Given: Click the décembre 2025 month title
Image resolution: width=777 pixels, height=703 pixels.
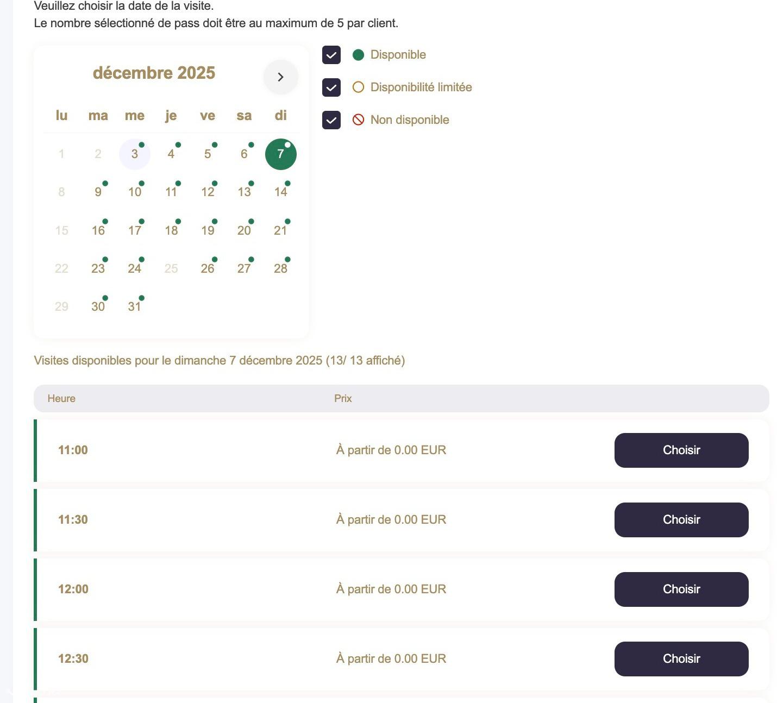Looking at the screenshot, I should pyautogui.click(x=154, y=73).
